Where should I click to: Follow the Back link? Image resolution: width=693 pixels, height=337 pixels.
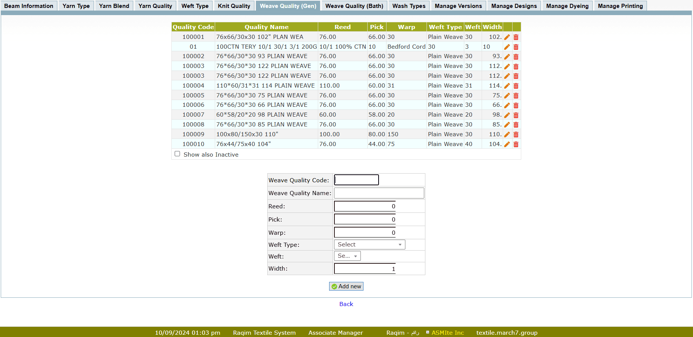(x=346, y=304)
